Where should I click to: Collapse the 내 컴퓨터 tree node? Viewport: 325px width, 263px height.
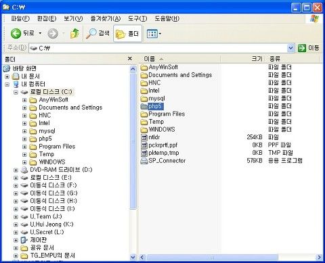pos(7,85)
